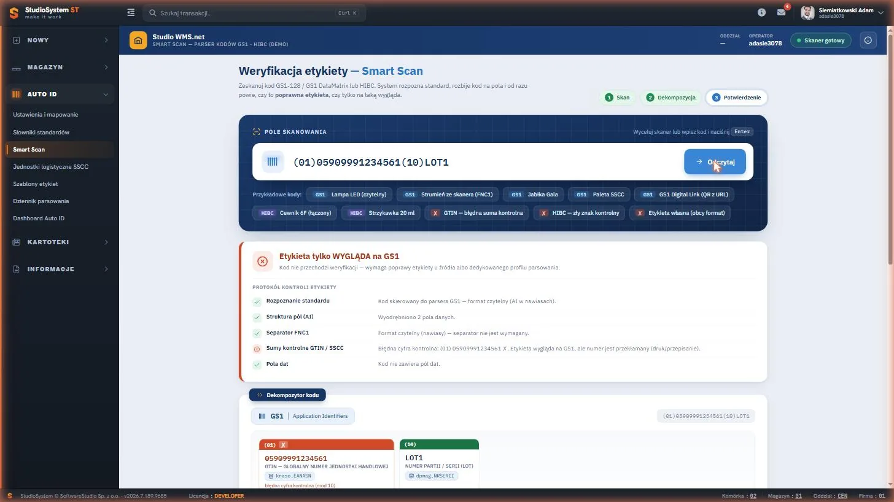The height and width of the screenshot is (502, 894).
Task: Click the Skaner gotowy status badge
Action: (x=820, y=41)
